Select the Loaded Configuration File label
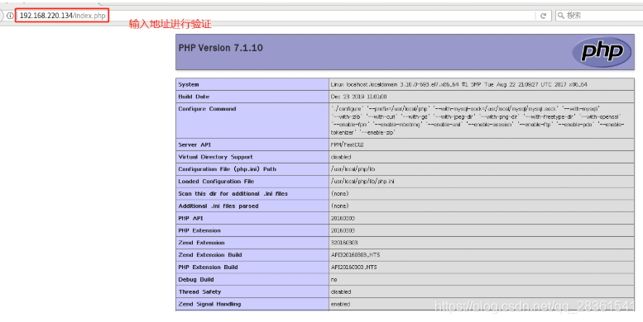This screenshot has height=322, width=643. pos(216,182)
